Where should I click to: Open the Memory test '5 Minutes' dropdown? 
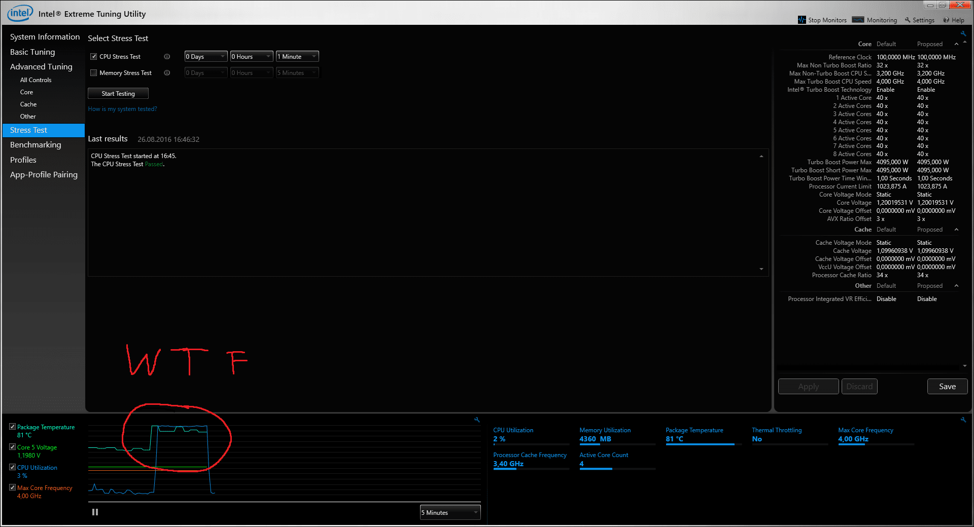297,73
